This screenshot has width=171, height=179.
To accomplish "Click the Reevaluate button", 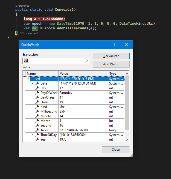I will click(111, 56).
